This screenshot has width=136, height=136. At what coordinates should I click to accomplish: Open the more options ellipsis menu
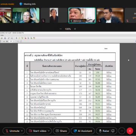point(122,131)
